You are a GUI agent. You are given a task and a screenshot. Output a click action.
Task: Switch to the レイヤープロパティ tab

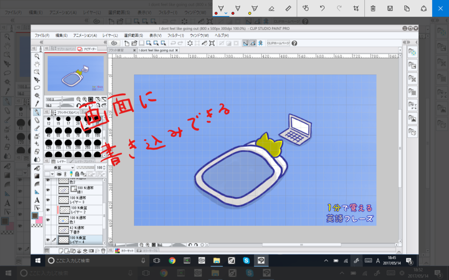(x=82, y=161)
